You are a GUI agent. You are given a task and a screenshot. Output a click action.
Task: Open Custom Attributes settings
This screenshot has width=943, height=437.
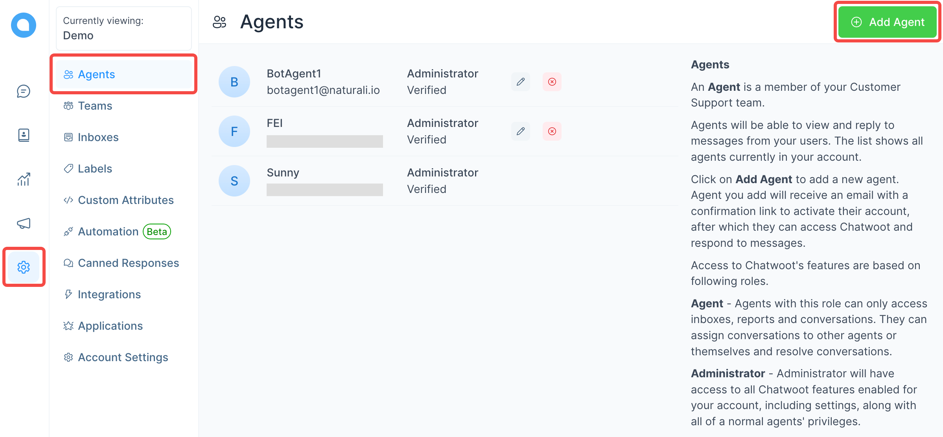click(126, 200)
